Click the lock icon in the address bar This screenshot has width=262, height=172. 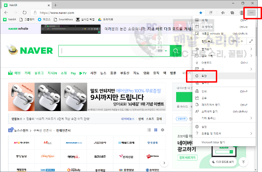(x=35, y=13)
